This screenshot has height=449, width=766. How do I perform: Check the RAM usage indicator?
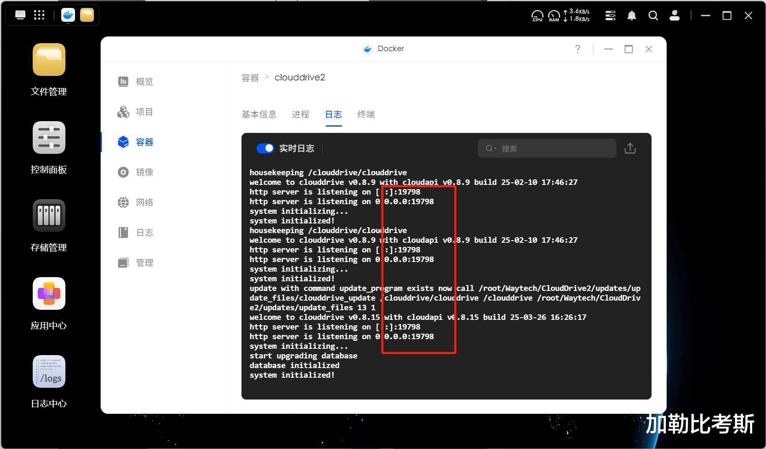(x=554, y=16)
